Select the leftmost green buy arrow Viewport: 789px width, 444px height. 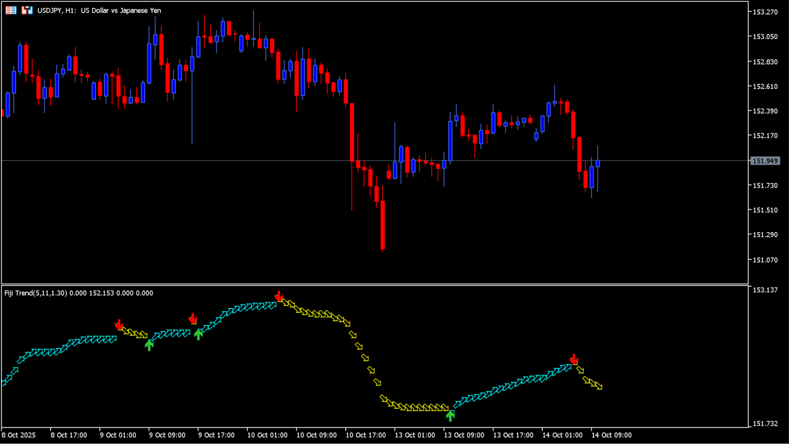(149, 345)
